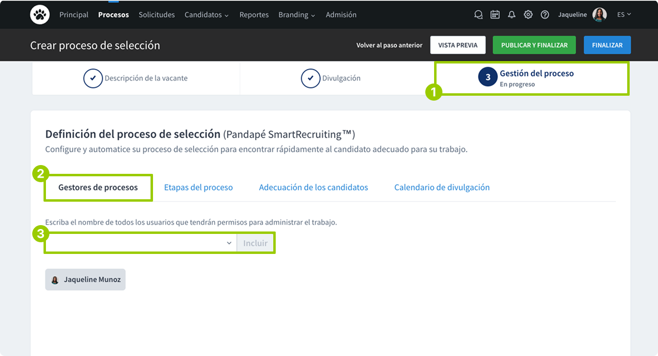Click Volver al paso anterior
Image resolution: width=658 pixels, height=356 pixels.
[x=389, y=45]
